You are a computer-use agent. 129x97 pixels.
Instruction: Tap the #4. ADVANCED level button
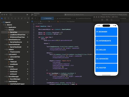click(106, 59)
